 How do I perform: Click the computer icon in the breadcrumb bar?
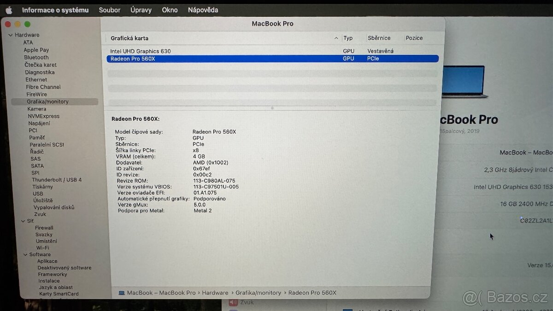pos(121,293)
